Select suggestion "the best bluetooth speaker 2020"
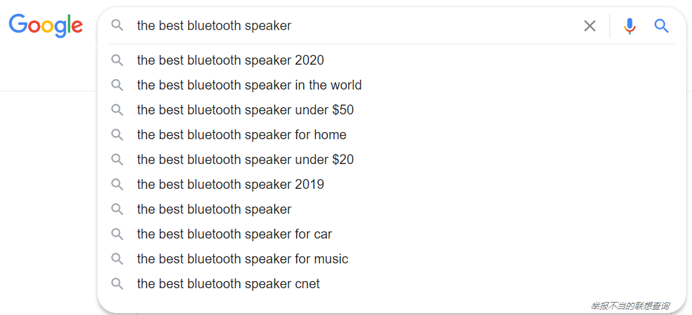 [392, 60]
